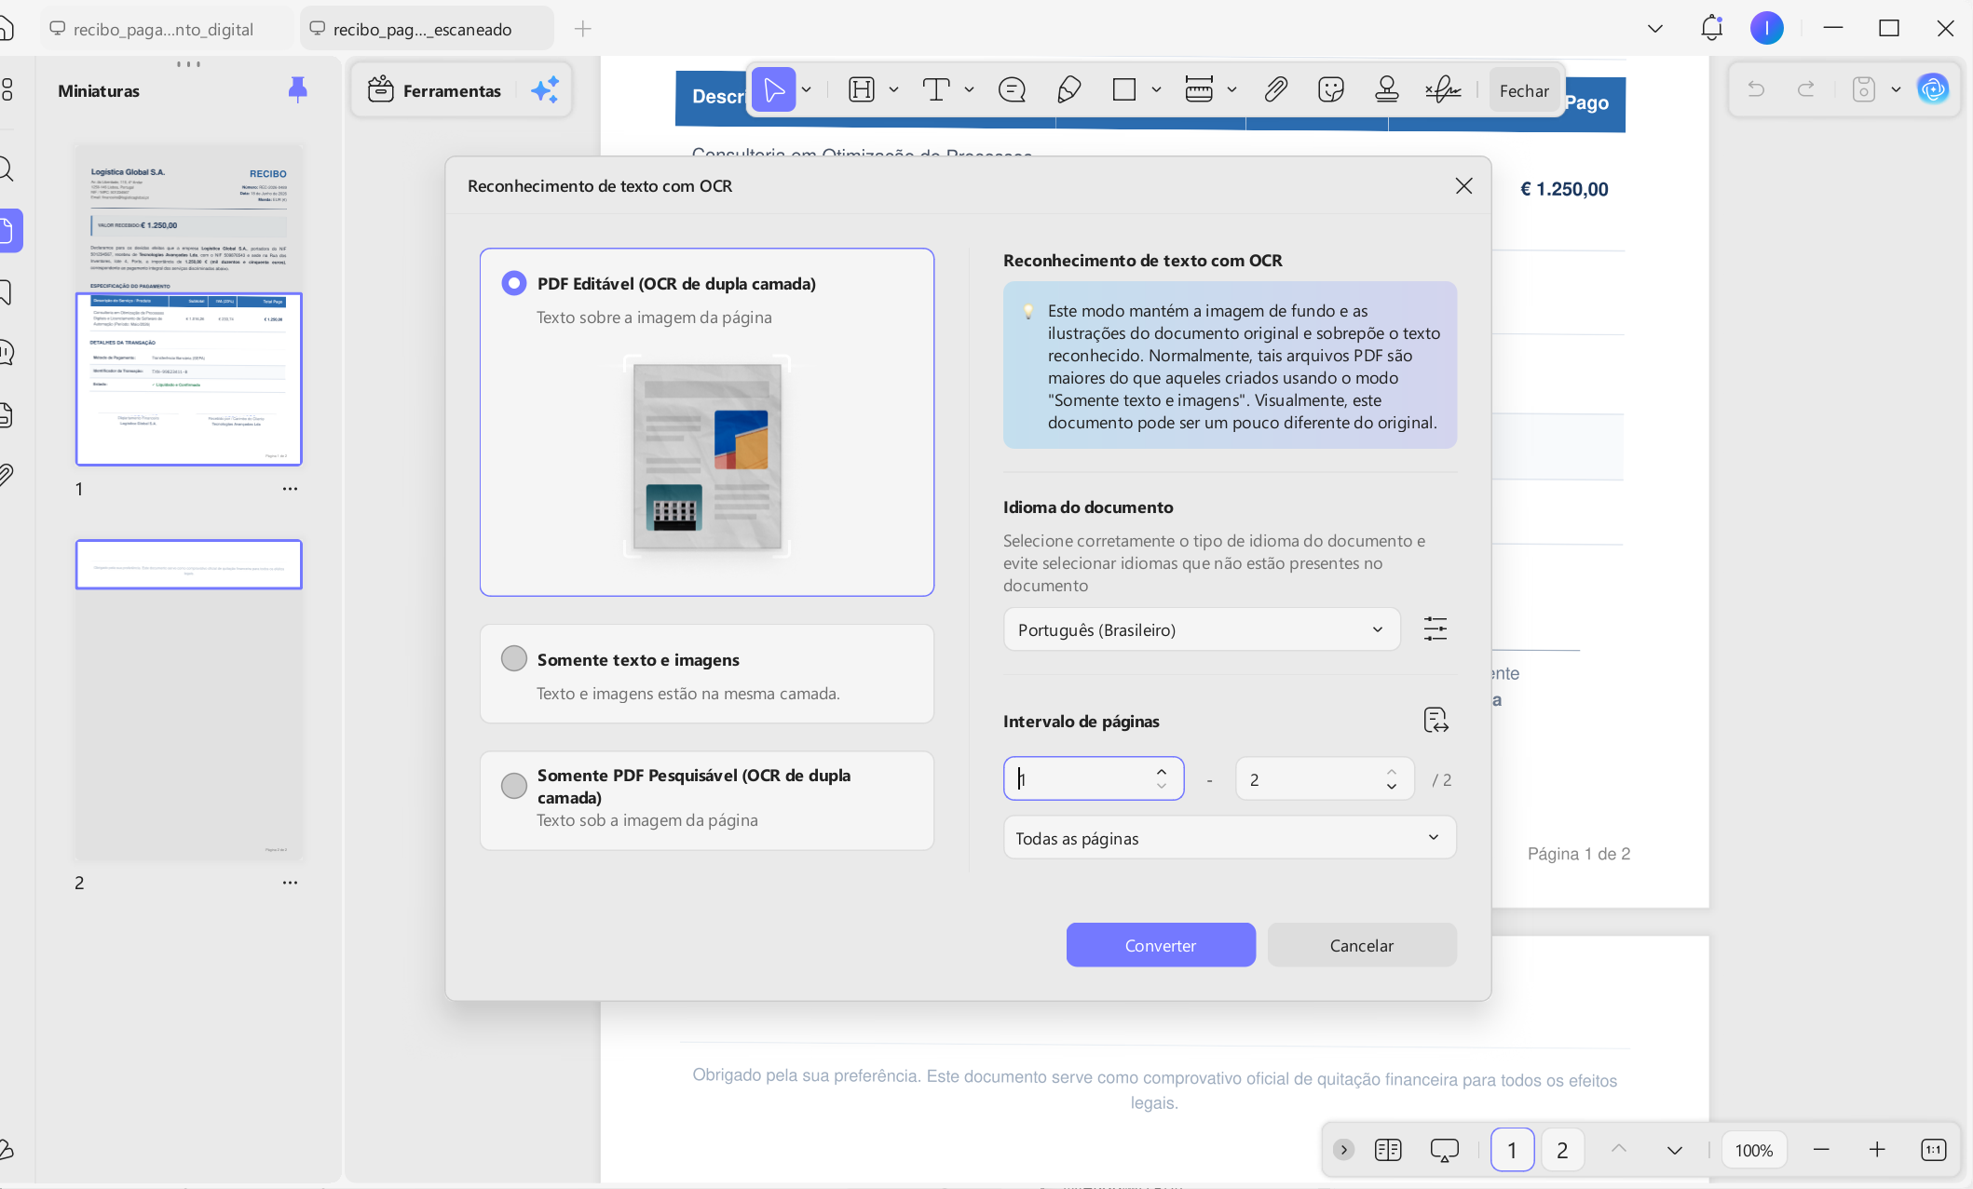Click the page range swap icon
The image size is (1973, 1189).
[1436, 721]
